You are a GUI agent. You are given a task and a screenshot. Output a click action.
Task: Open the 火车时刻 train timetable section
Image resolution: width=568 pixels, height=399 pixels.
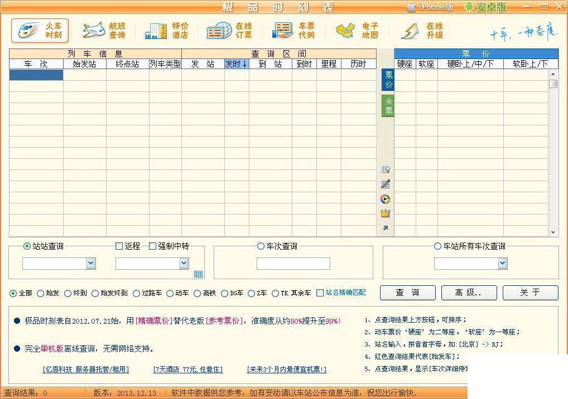40,31
